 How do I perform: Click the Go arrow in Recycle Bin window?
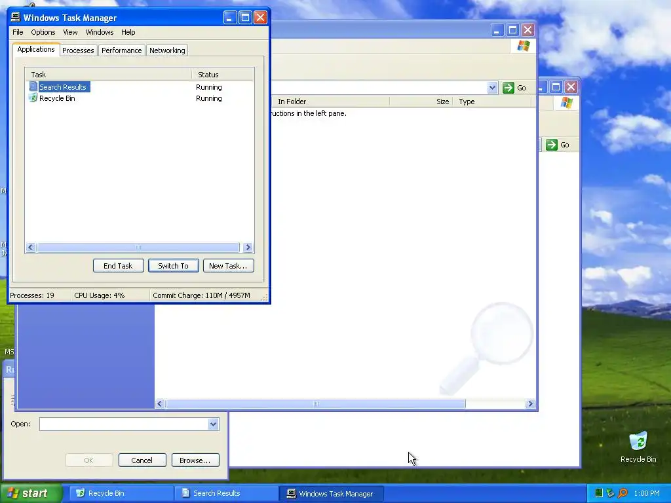tap(552, 145)
